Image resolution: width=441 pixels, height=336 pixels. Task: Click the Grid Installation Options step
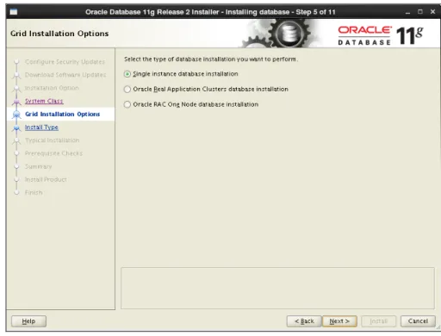point(62,115)
